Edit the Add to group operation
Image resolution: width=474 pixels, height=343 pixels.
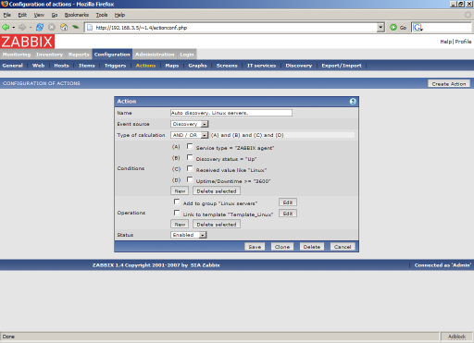coord(288,202)
